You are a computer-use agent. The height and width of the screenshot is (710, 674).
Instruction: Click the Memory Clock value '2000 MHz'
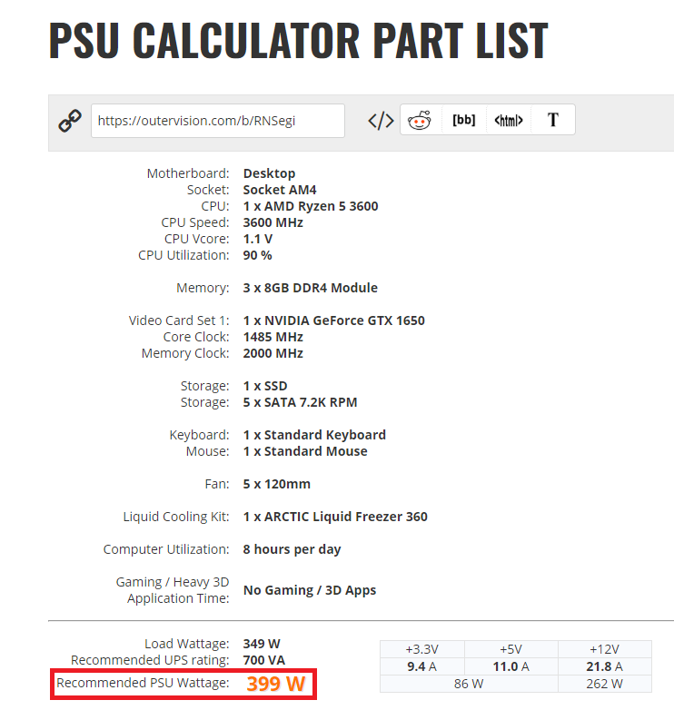[273, 353]
